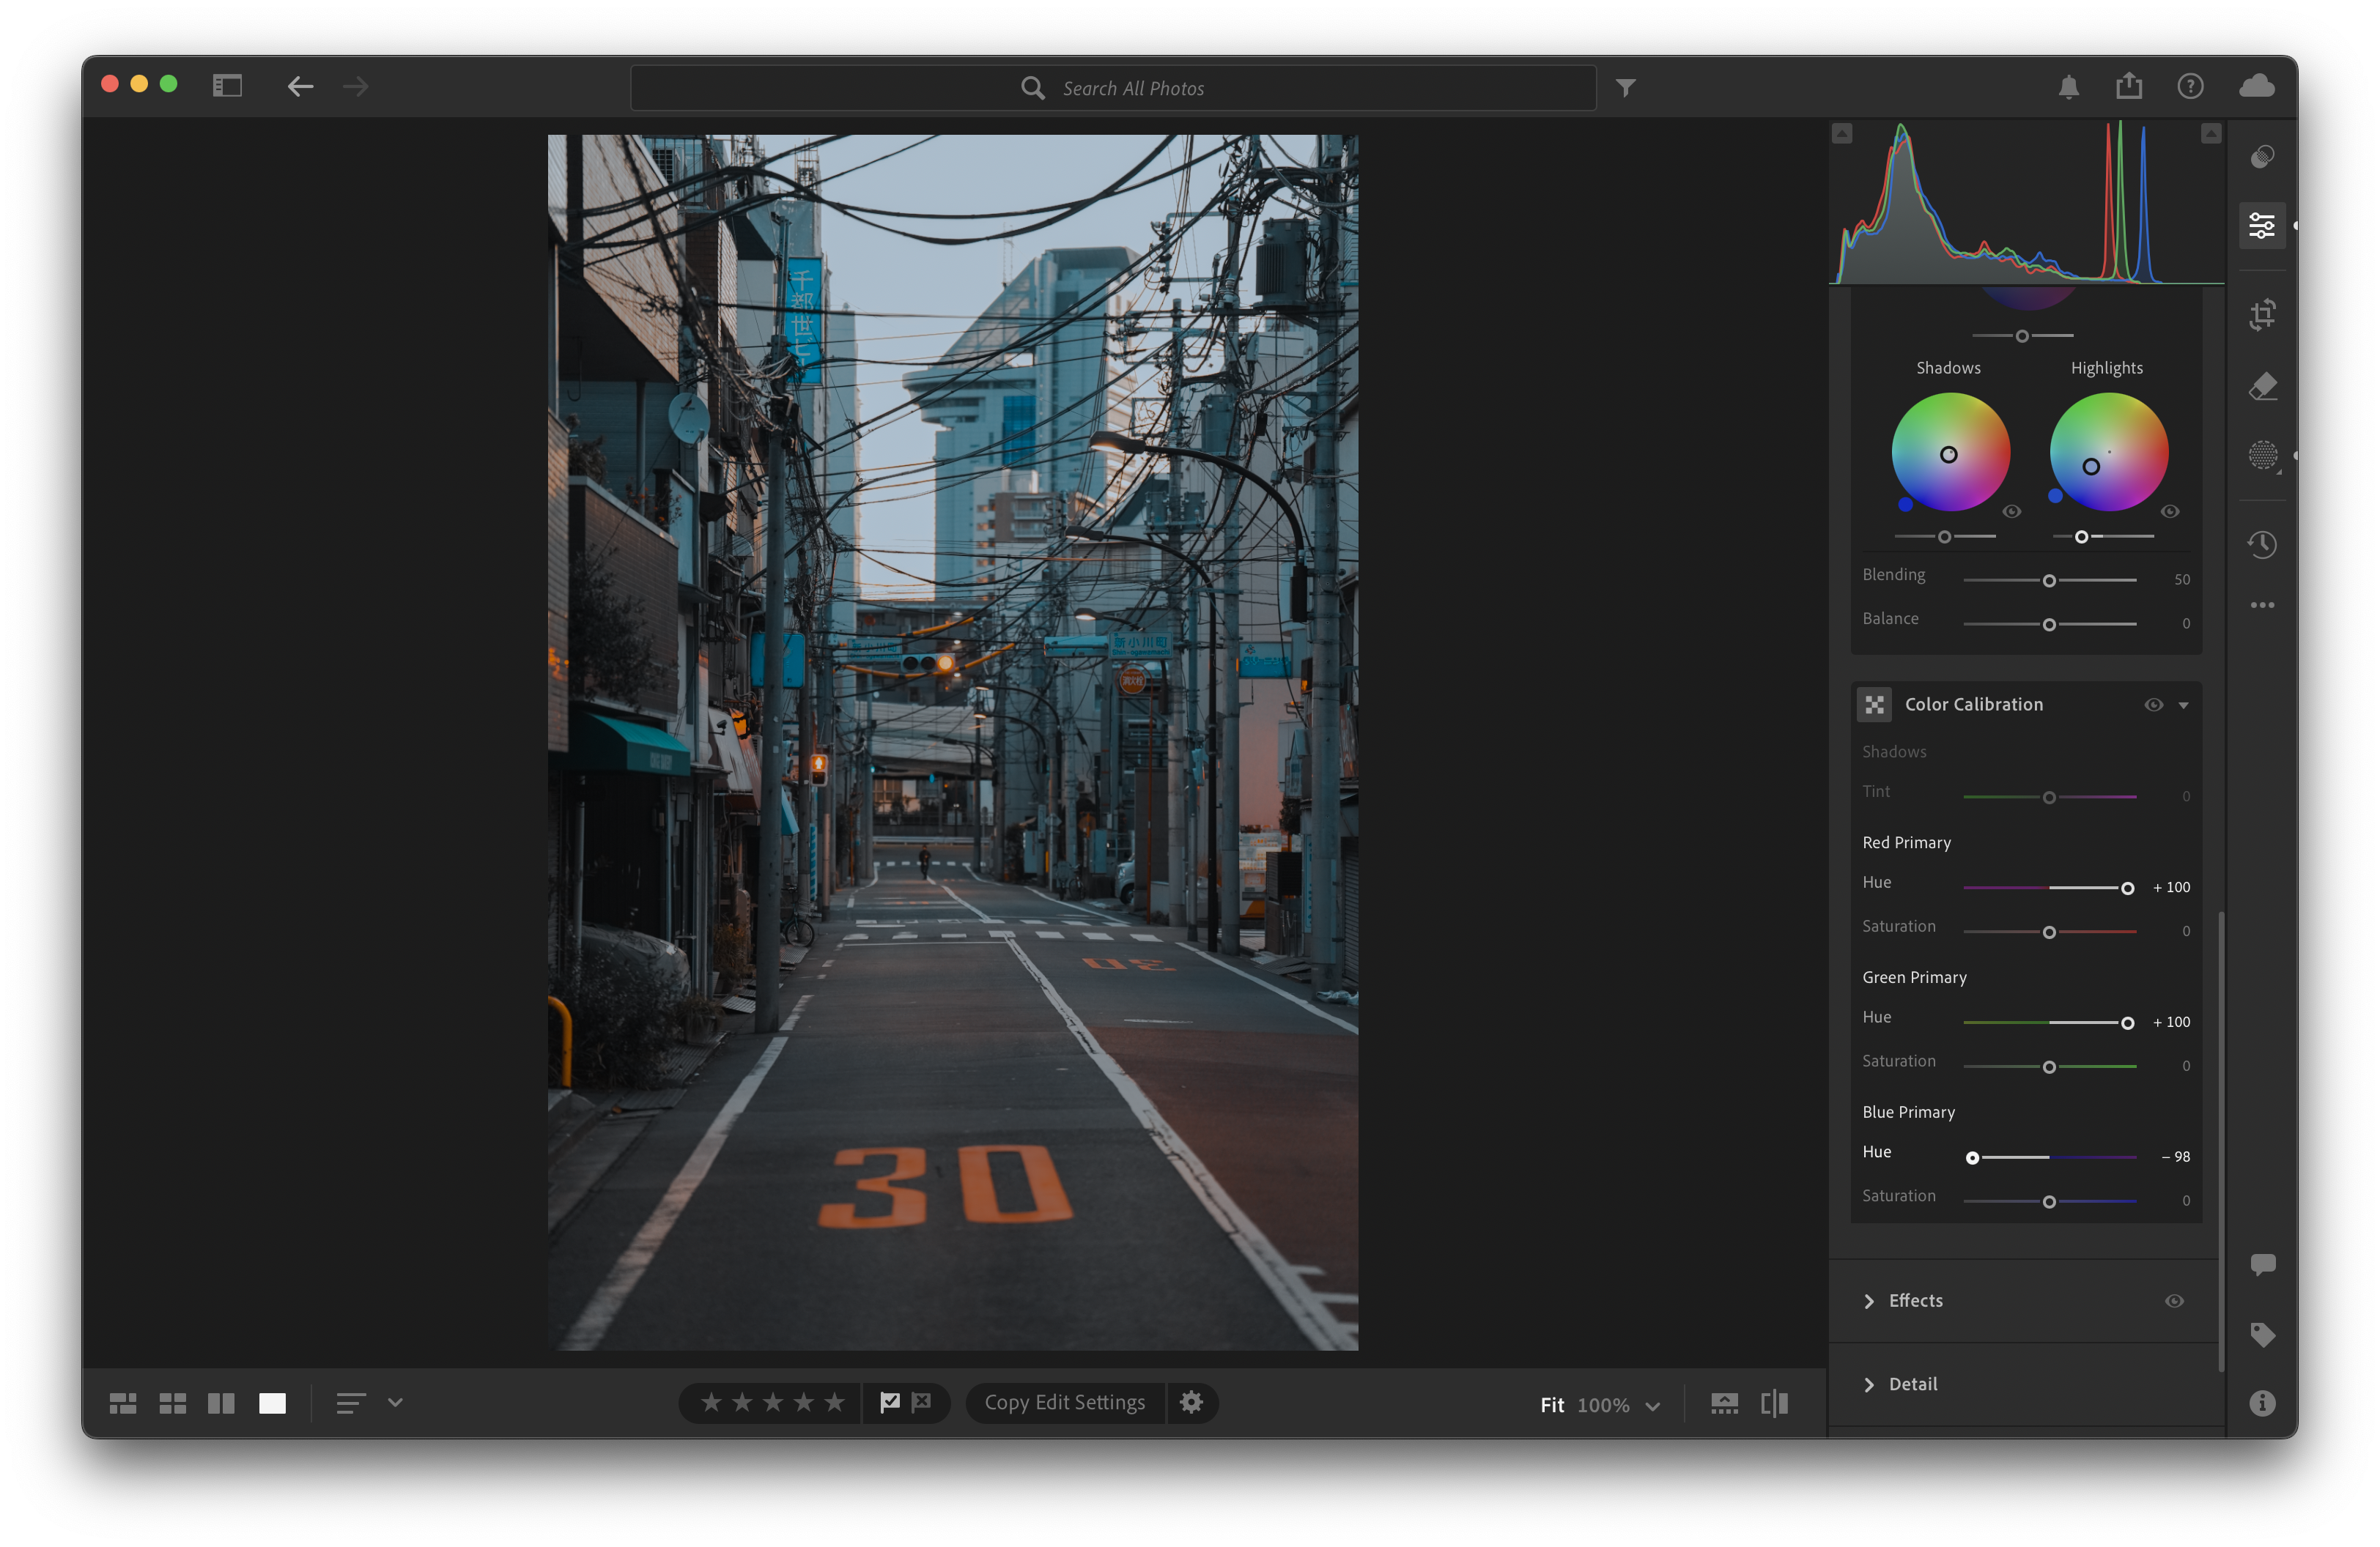
Task: Switch to single photo detail view
Action: 272,1403
